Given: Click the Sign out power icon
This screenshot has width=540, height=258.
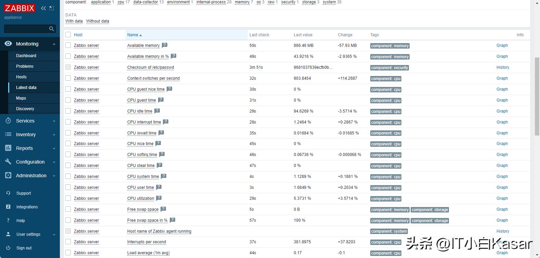Looking at the screenshot, I should 8,248.
